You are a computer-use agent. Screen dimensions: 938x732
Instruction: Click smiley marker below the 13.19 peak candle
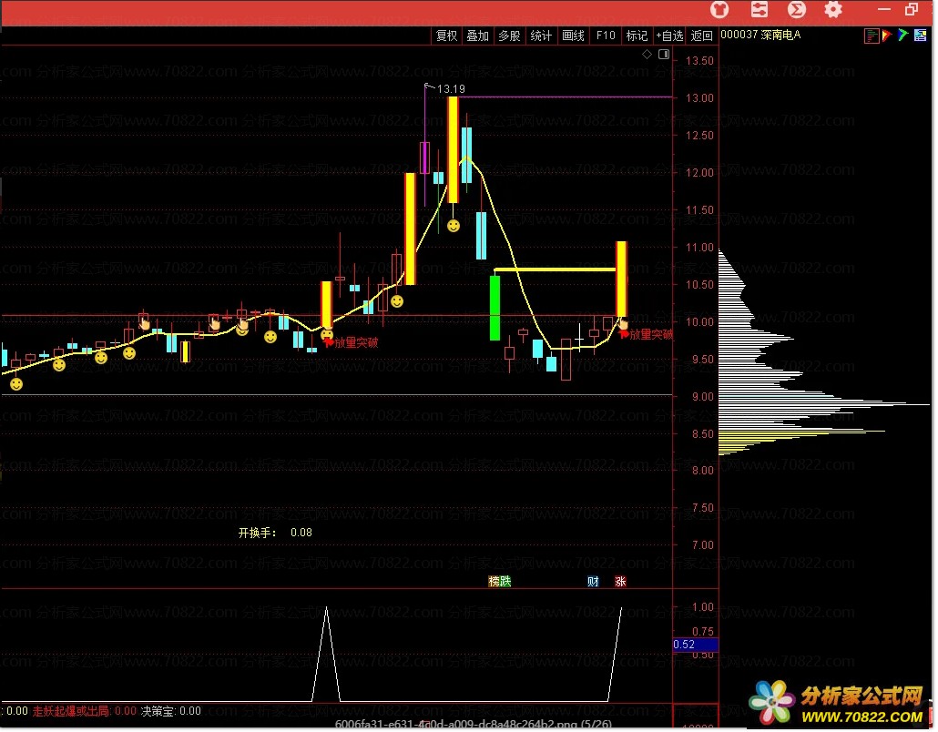pyautogui.click(x=454, y=226)
